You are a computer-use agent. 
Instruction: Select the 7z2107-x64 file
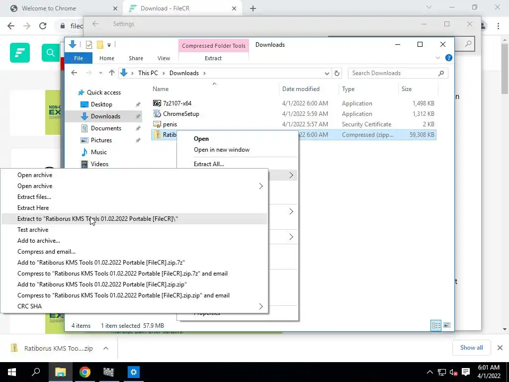pyautogui.click(x=177, y=103)
